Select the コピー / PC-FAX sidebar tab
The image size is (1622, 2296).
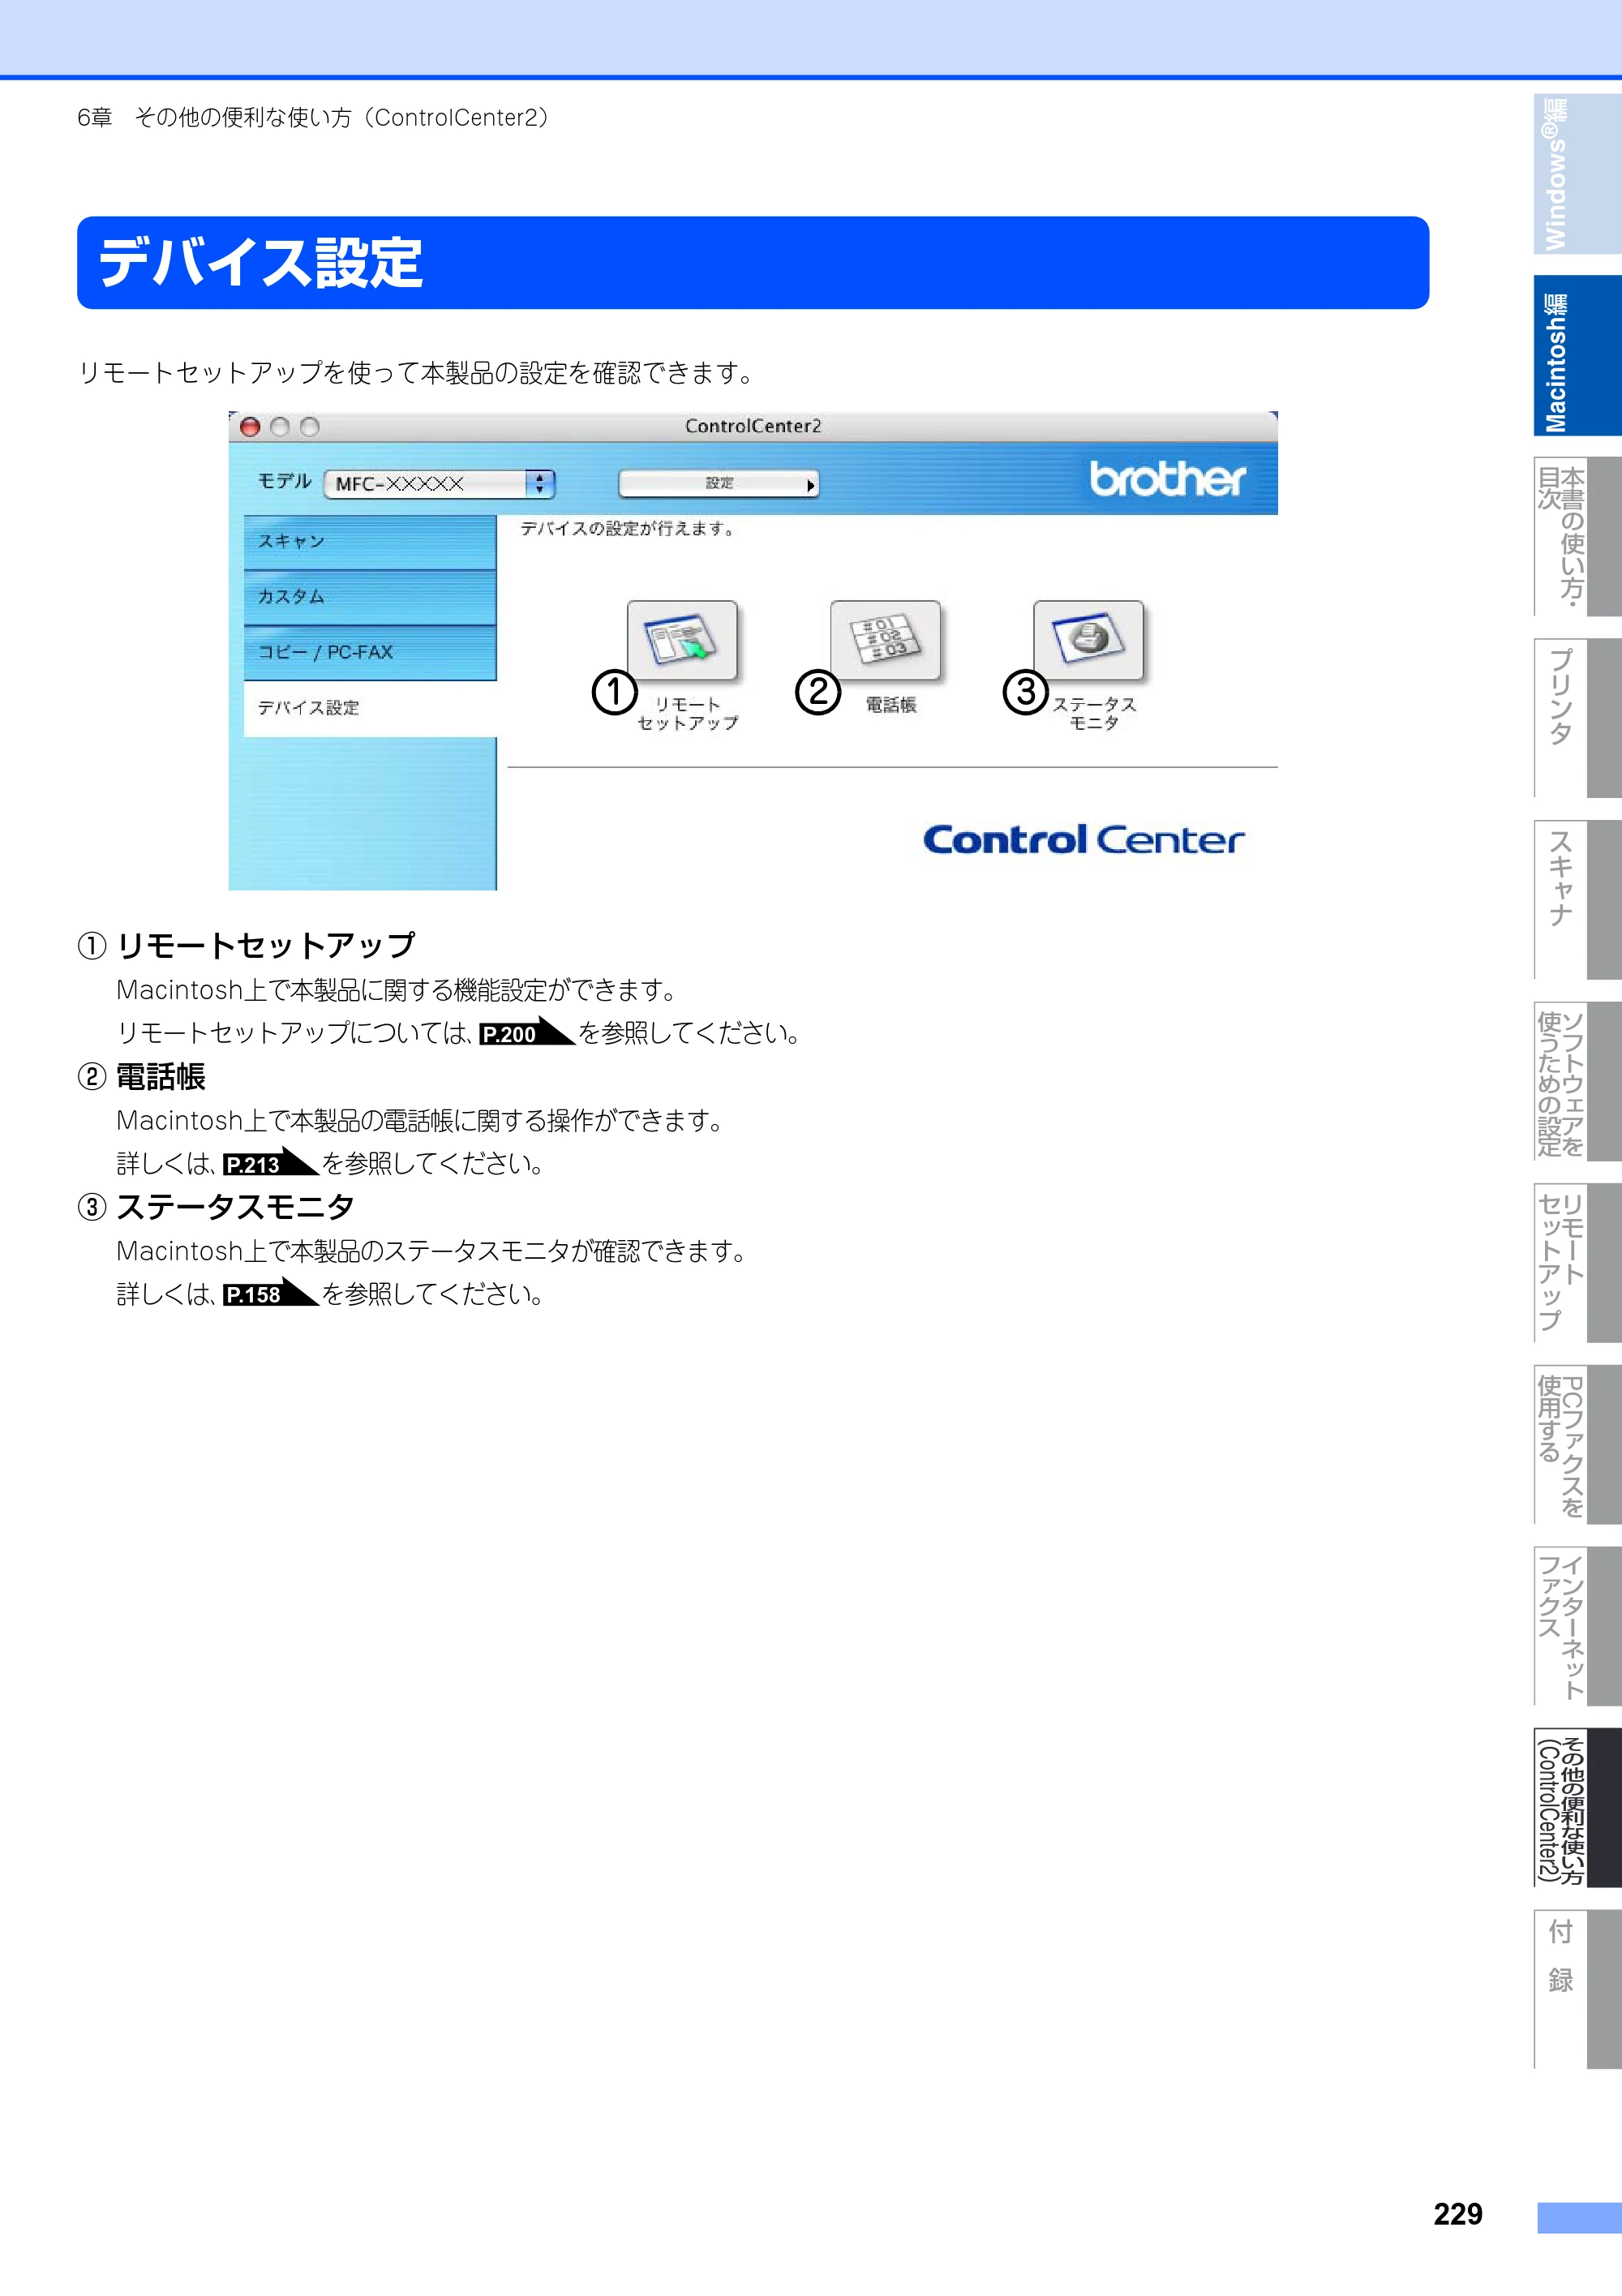370,653
